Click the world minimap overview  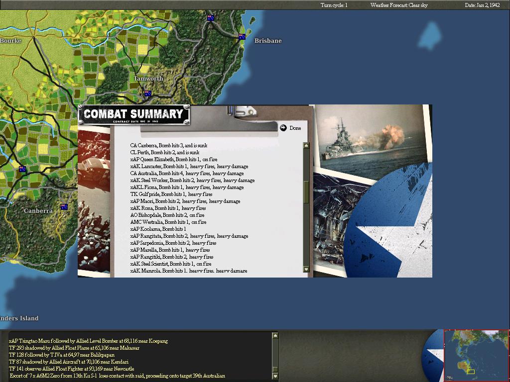tap(476, 355)
